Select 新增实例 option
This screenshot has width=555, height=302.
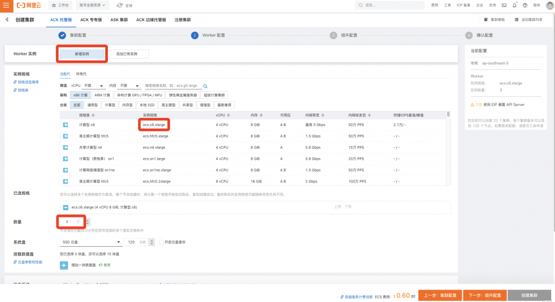click(x=82, y=54)
